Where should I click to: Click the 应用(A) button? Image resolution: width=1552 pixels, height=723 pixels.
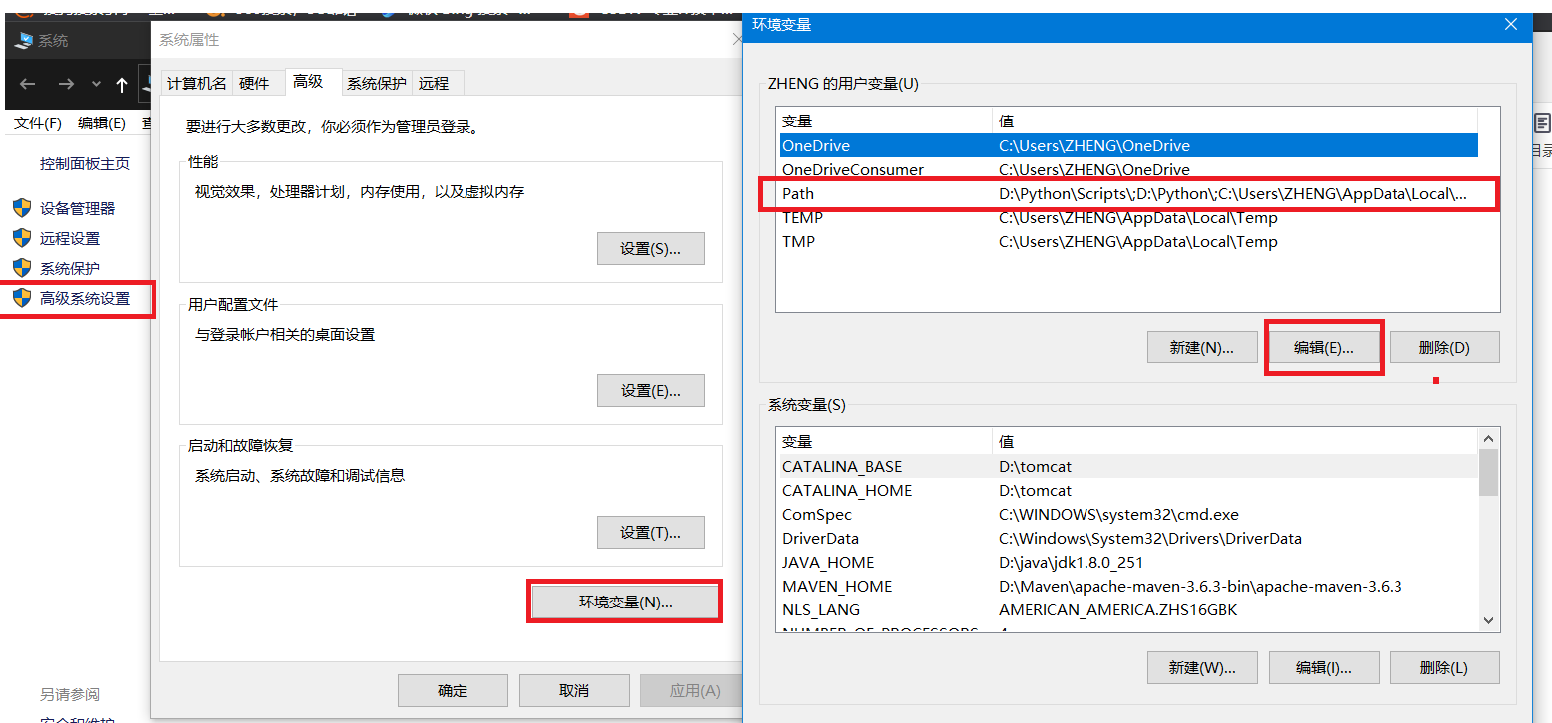coord(692,690)
